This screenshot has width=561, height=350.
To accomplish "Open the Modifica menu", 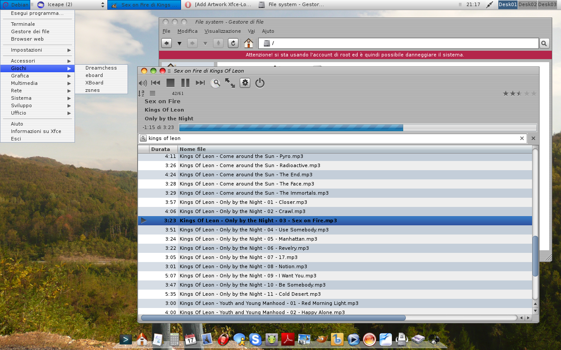I will (x=188, y=31).
